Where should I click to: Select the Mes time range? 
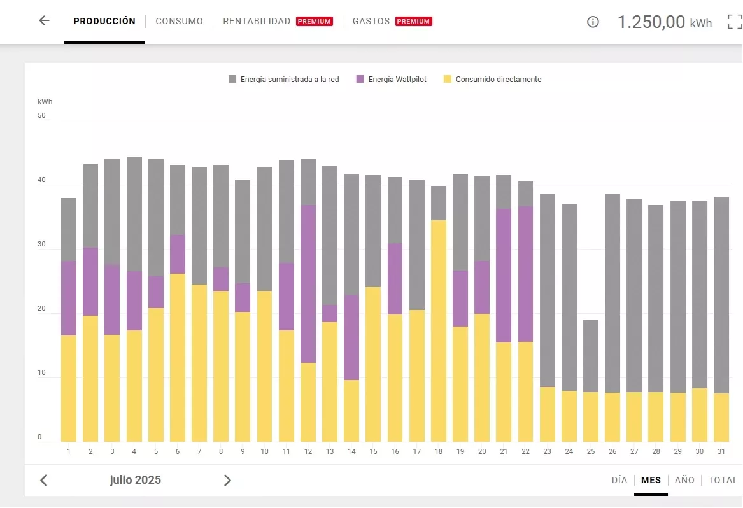[651, 480]
